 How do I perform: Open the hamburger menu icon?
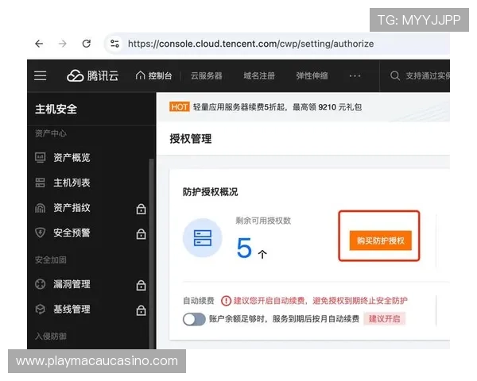(x=41, y=75)
